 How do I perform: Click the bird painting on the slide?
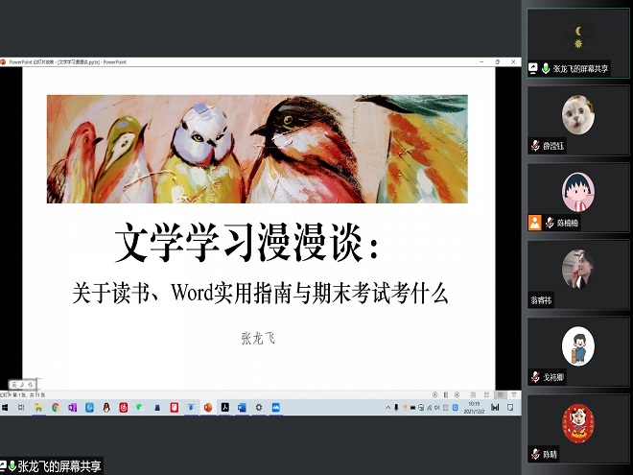tap(257, 149)
